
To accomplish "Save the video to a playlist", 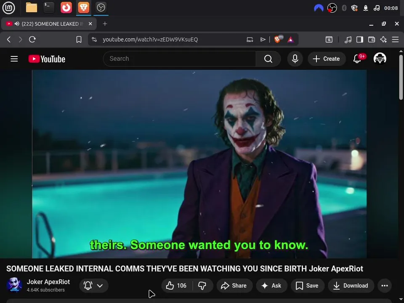I will [x=307, y=285].
